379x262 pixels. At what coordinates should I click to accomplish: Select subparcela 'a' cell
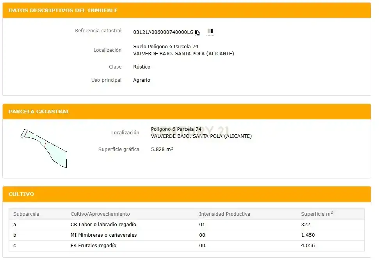point(15,225)
